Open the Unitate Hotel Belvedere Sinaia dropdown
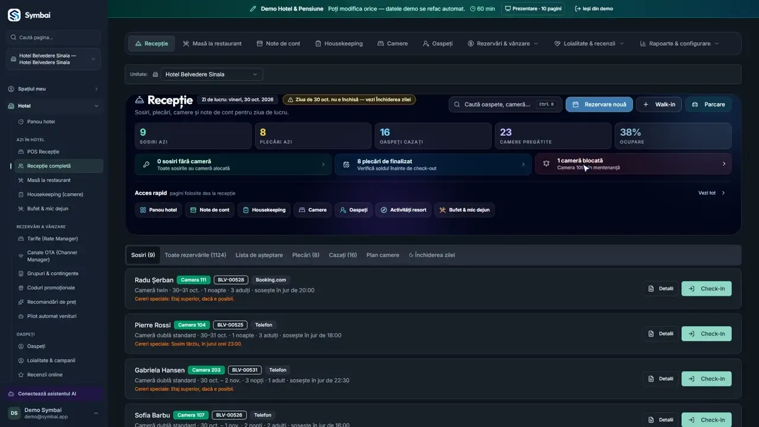Image resolution: width=759 pixels, height=427 pixels. pyautogui.click(x=212, y=74)
